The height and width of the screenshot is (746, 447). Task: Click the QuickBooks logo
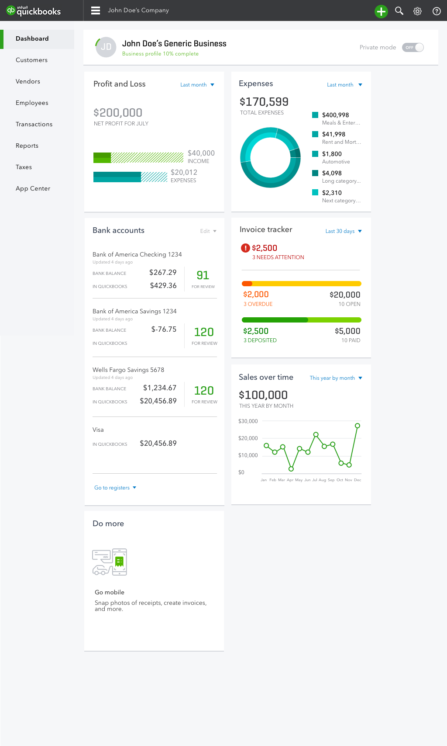[x=34, y=10]
